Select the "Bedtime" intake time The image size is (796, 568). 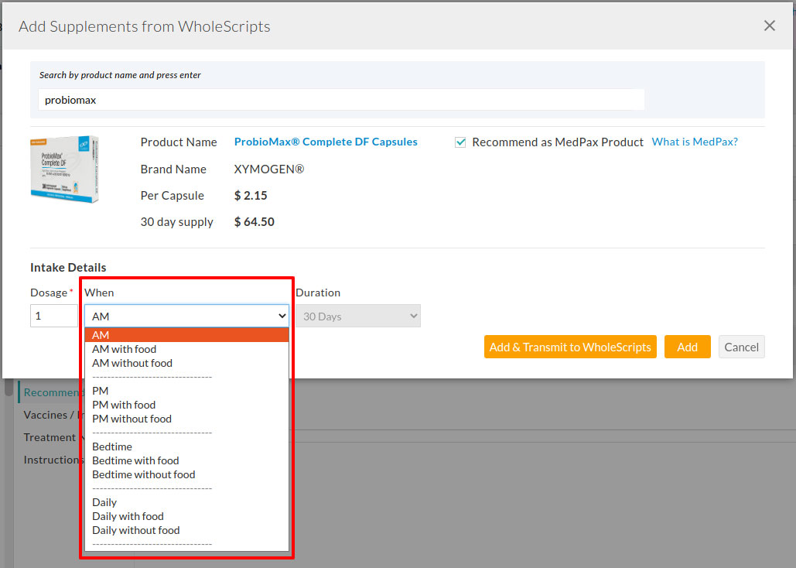coord(112,447)
